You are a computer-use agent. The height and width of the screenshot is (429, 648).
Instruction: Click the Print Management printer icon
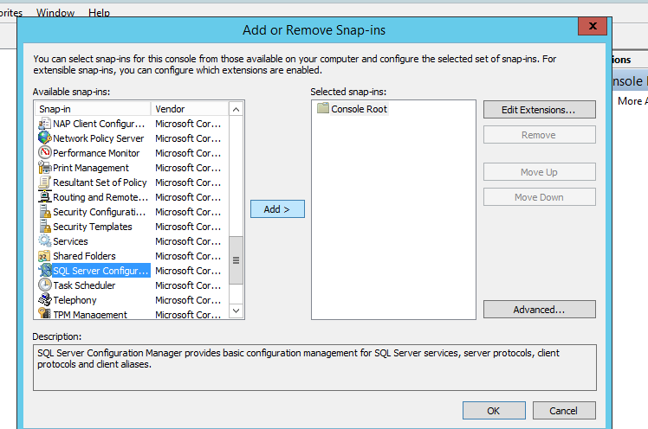(x=45, y=168)
